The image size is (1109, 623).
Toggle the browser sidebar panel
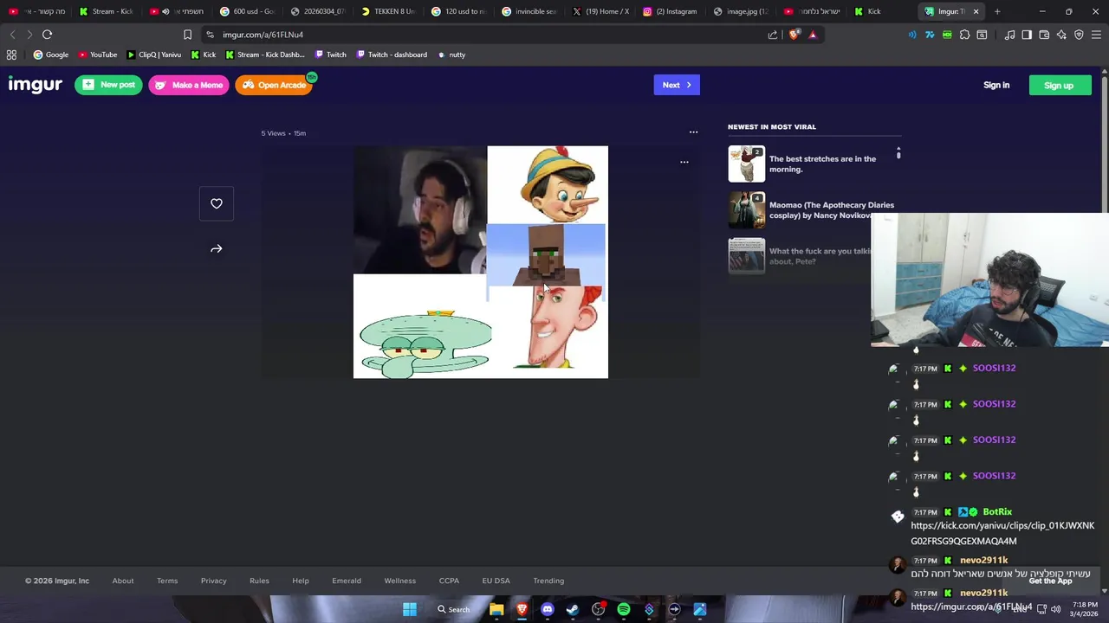[x=1027, y=35]
